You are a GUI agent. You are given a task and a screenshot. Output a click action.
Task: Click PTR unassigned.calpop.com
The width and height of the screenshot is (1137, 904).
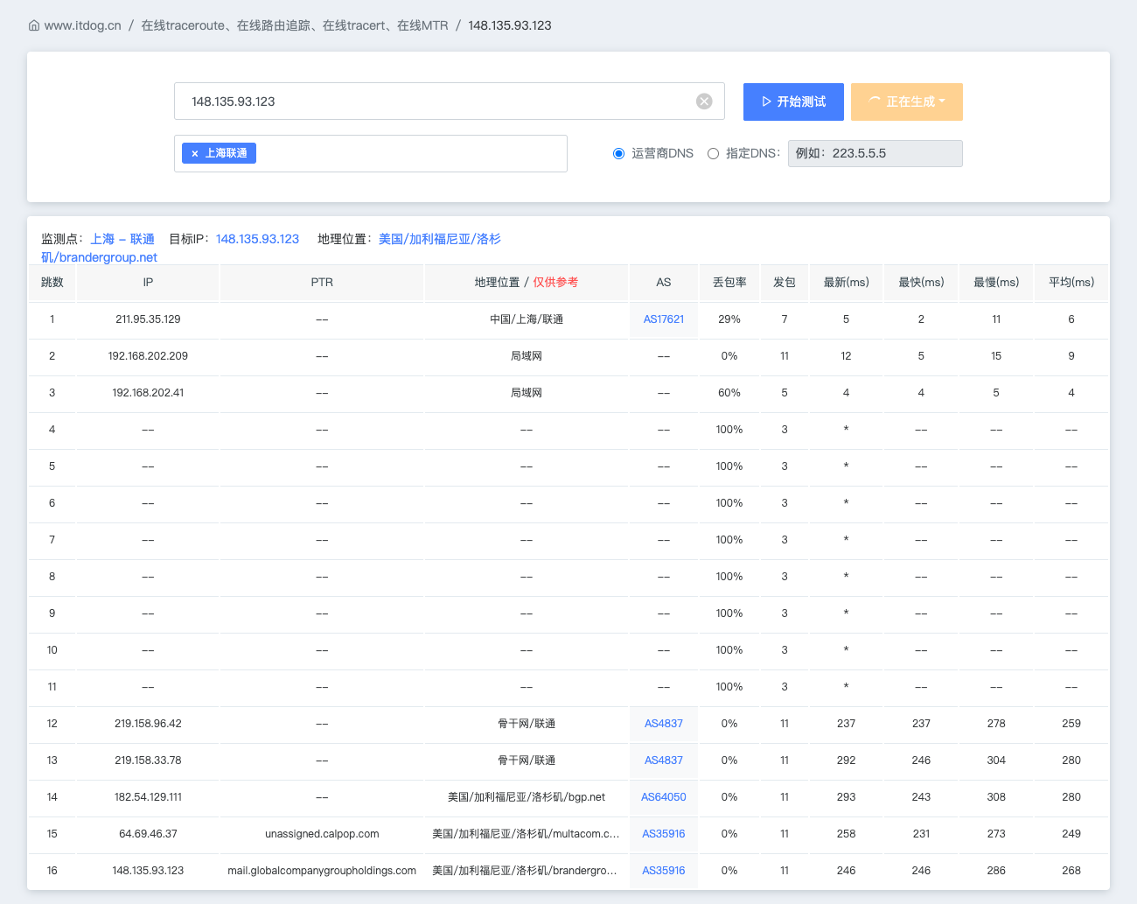(322, 834)
